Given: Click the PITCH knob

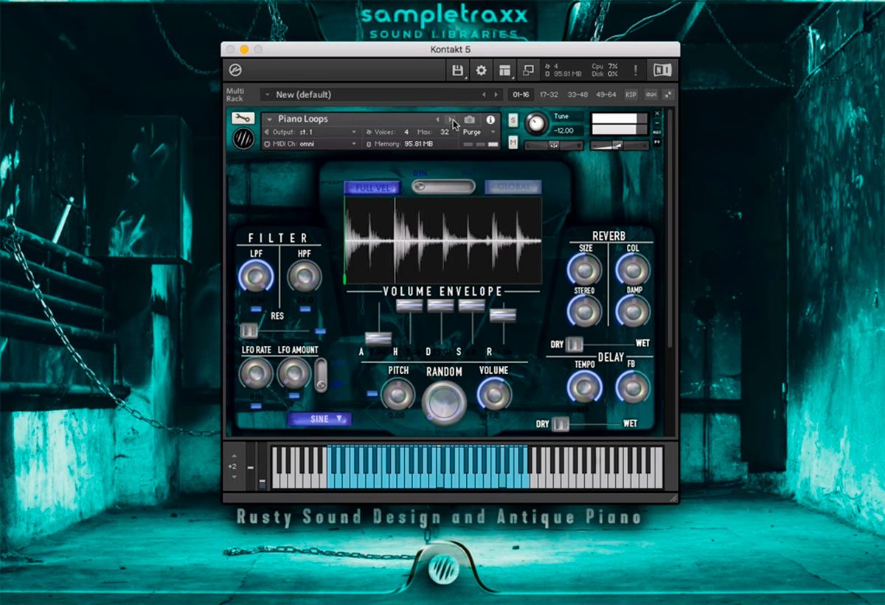Looking at the screenshot, I should 398,394.
